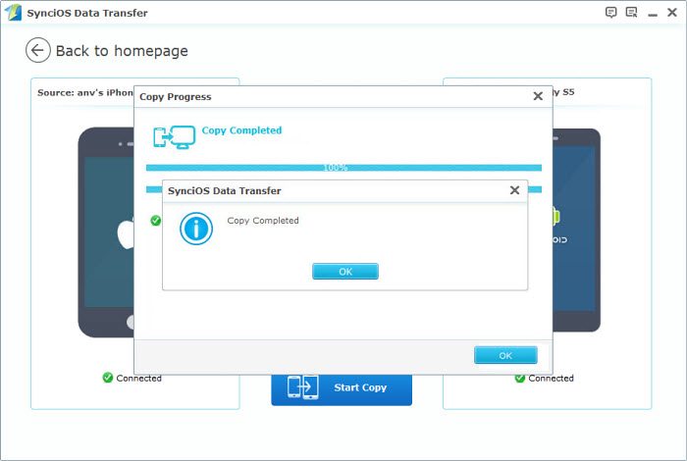This screenshot has width=687, height=461.
Task: Click the Back to homepage arrow icon
Action: pos(38,50)
